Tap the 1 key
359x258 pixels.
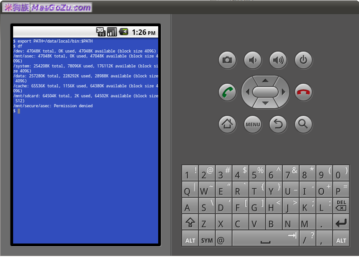[190, 173]
